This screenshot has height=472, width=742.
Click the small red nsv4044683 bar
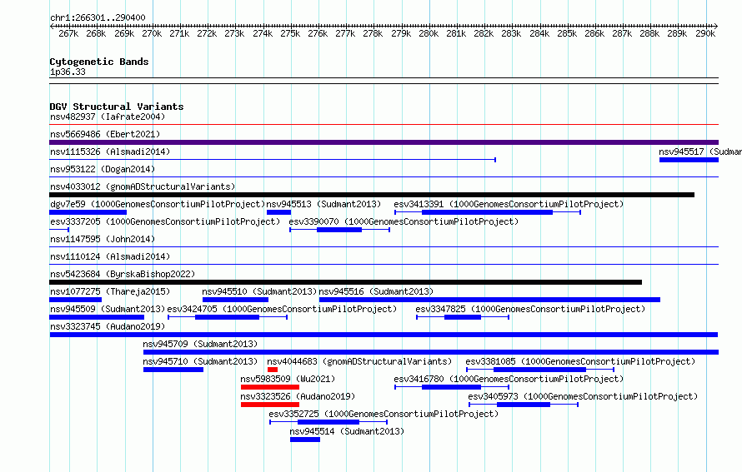pyautogui.click(x=273, y=370)
